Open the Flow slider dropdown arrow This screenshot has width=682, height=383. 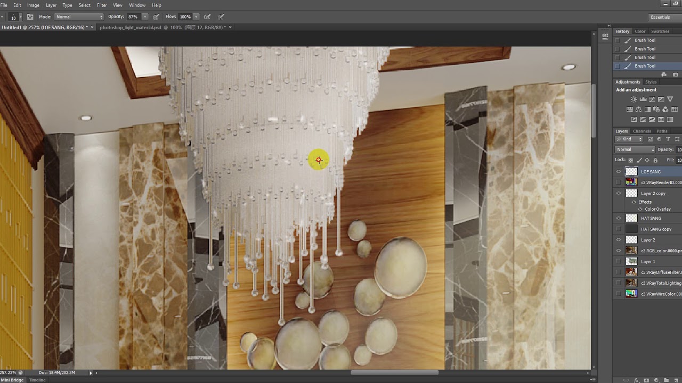point(196,17)
